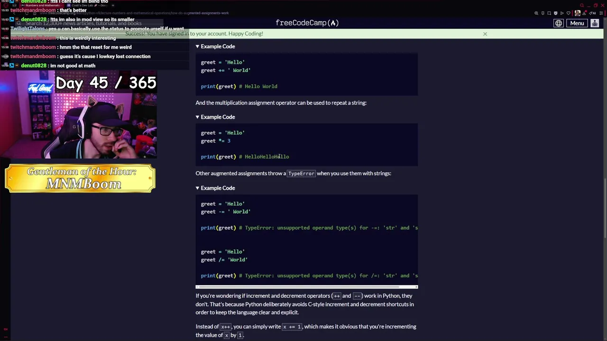Open the profile avatar beside Menu

click(595, 23)
